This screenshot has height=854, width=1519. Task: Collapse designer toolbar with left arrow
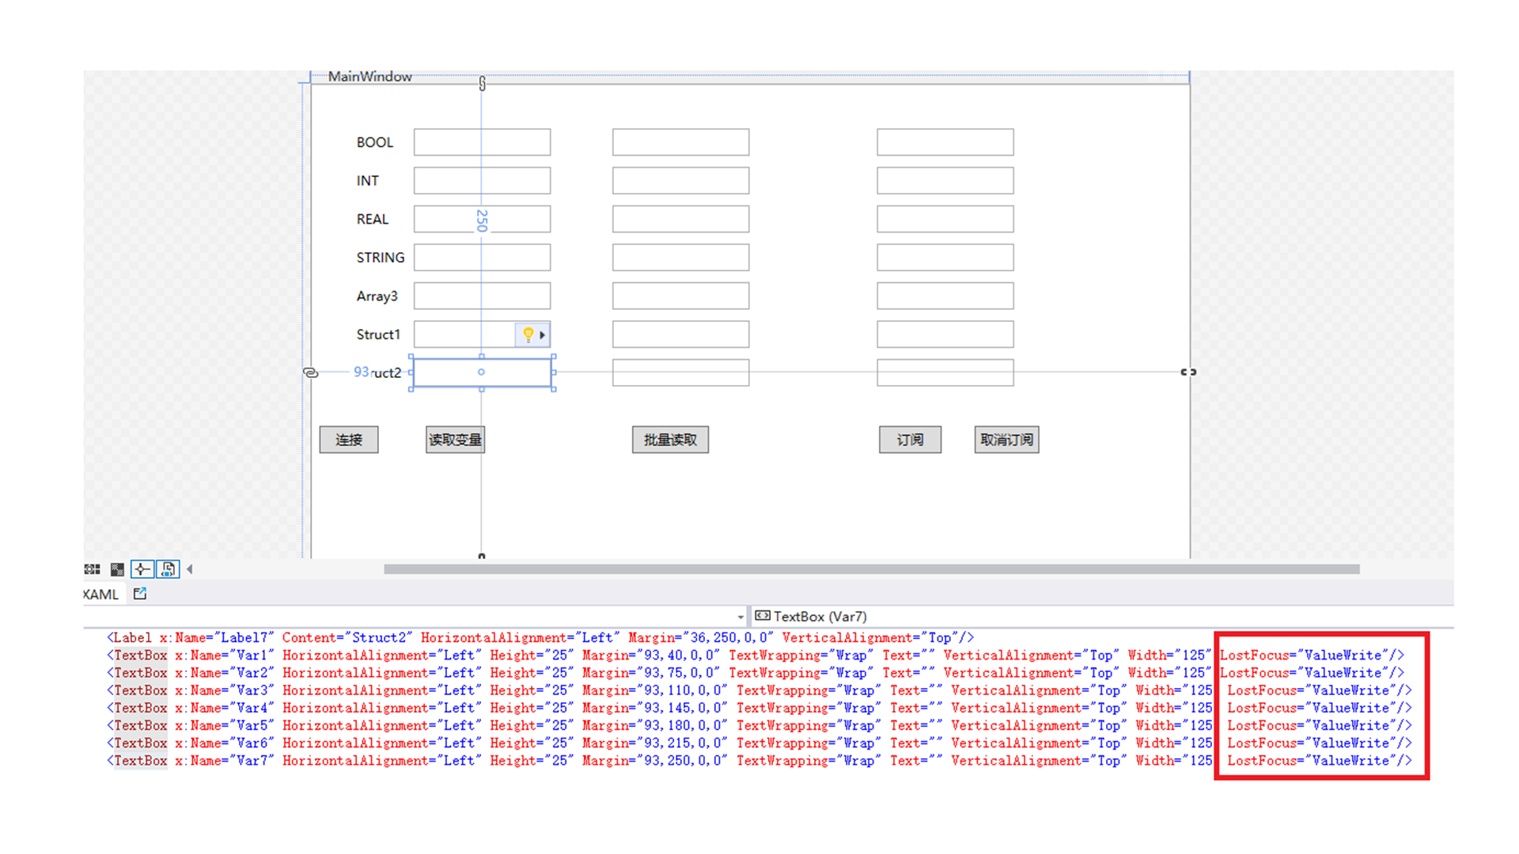(x=190, y=569)
